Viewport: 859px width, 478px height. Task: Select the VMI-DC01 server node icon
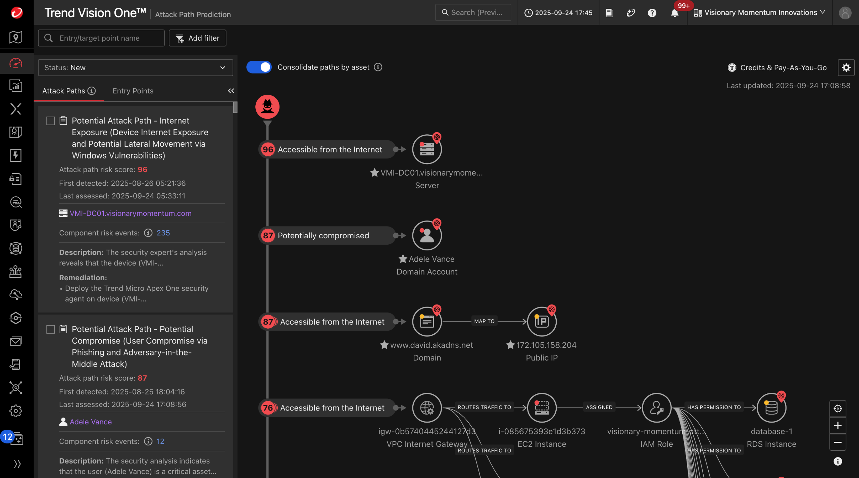(427, 149)
